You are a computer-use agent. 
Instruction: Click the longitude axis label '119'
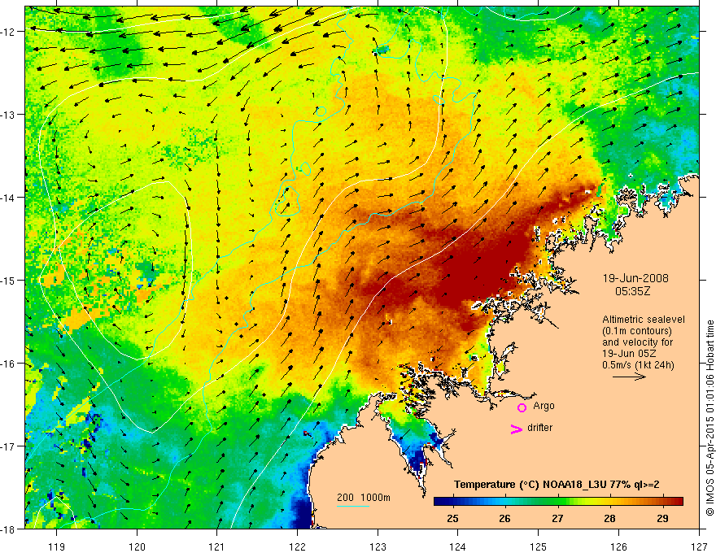pyautogui.click(x=57, y=546)
